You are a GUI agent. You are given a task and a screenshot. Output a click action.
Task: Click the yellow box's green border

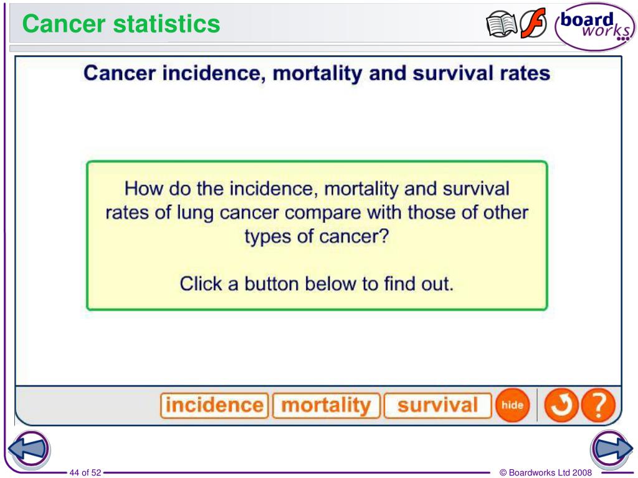[317, 162]
